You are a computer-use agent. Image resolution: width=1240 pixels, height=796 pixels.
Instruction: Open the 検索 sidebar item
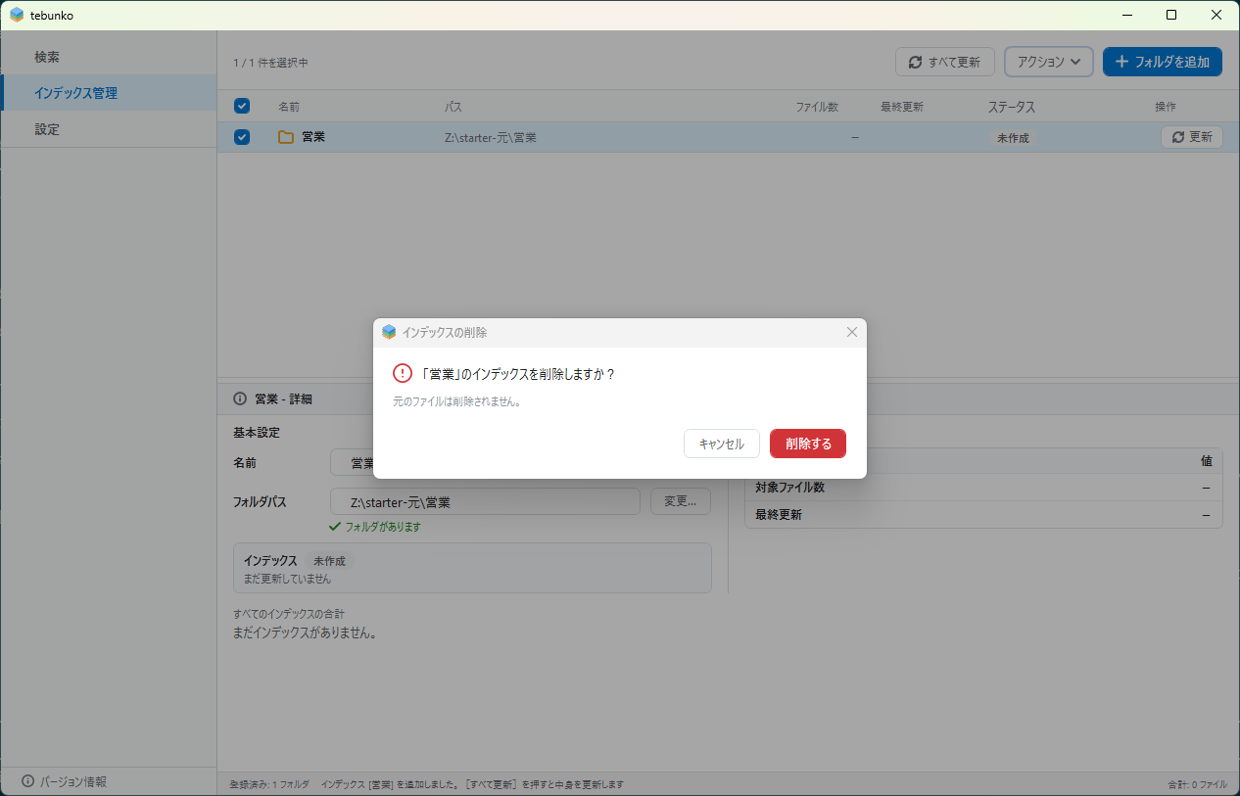pyautogui.click(x=109, y=57)
